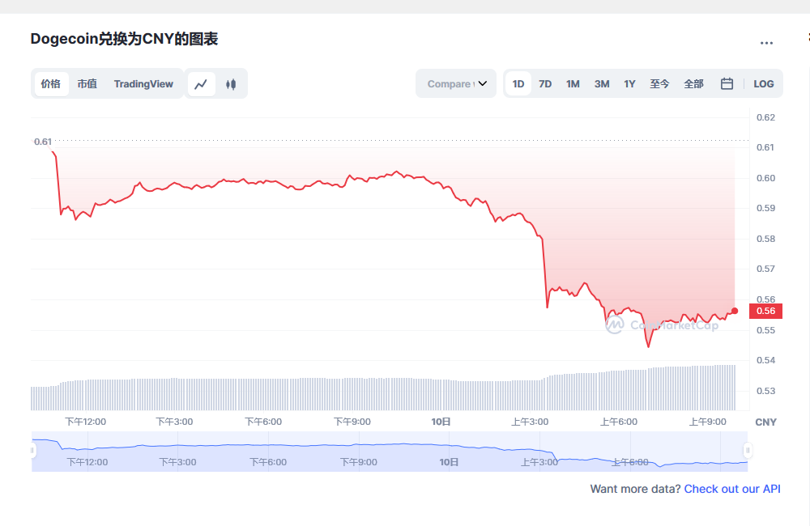Click the 下午3:00 label in range navigator

(x=177, y=462)
